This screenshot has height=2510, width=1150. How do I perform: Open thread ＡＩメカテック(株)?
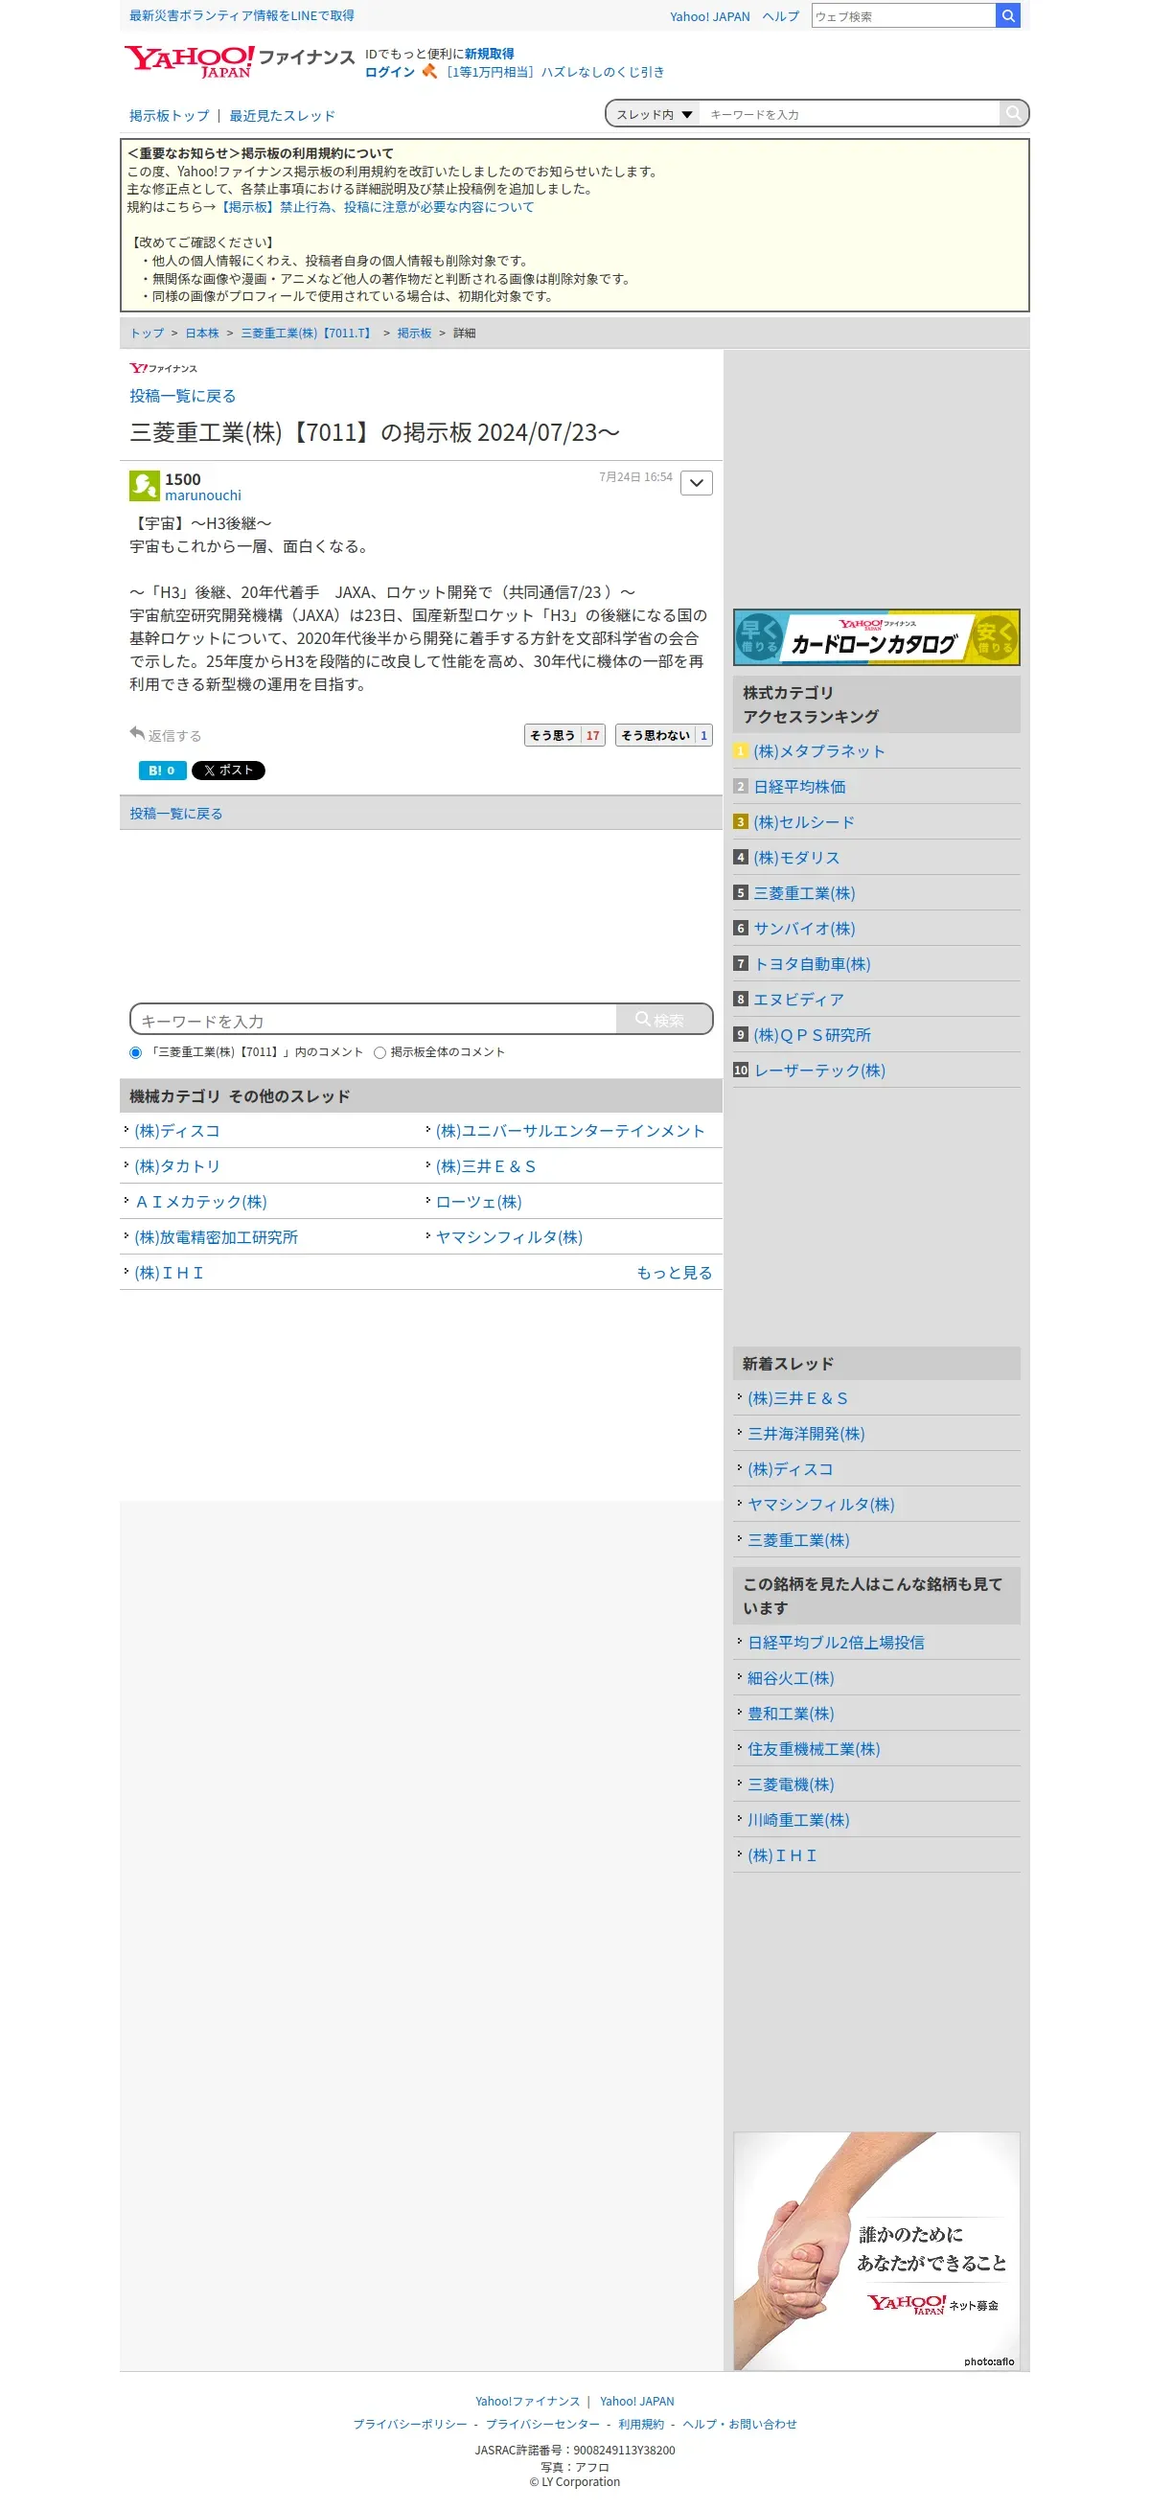pyautogui.click(x=200, y=1203)
